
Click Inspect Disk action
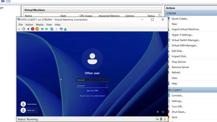(179, 56)
